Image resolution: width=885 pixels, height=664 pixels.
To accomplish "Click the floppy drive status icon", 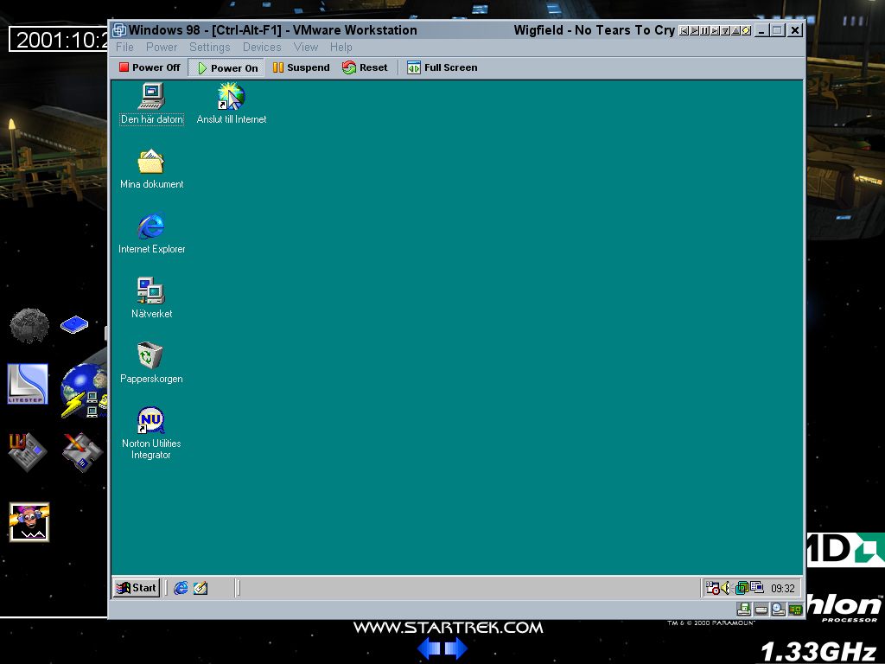I will [744, 610].
